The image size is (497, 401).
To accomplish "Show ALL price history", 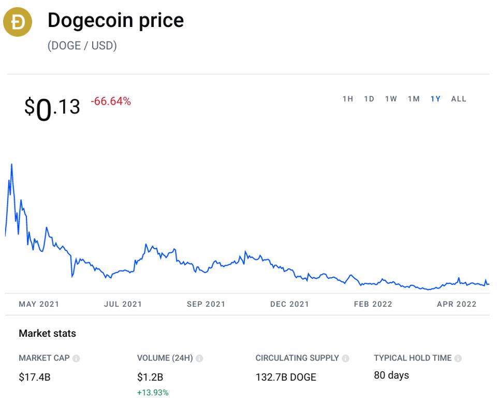I will [458, 98].
